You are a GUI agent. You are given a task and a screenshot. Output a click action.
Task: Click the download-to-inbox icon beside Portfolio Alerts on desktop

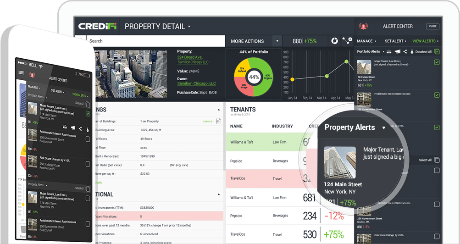coord(389,52)
